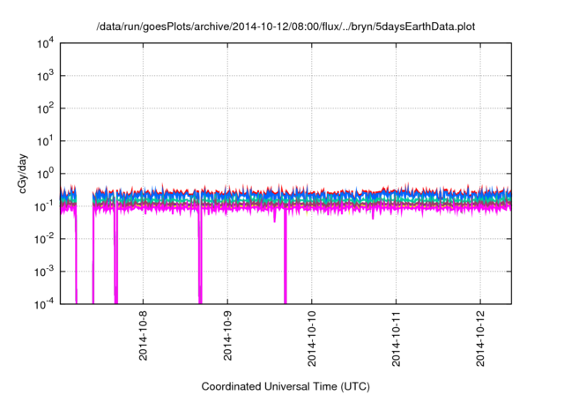
Task: Click the Coordinated Universal Time (UTC) label
Action: pyautogui.click(x=286, y=386)
